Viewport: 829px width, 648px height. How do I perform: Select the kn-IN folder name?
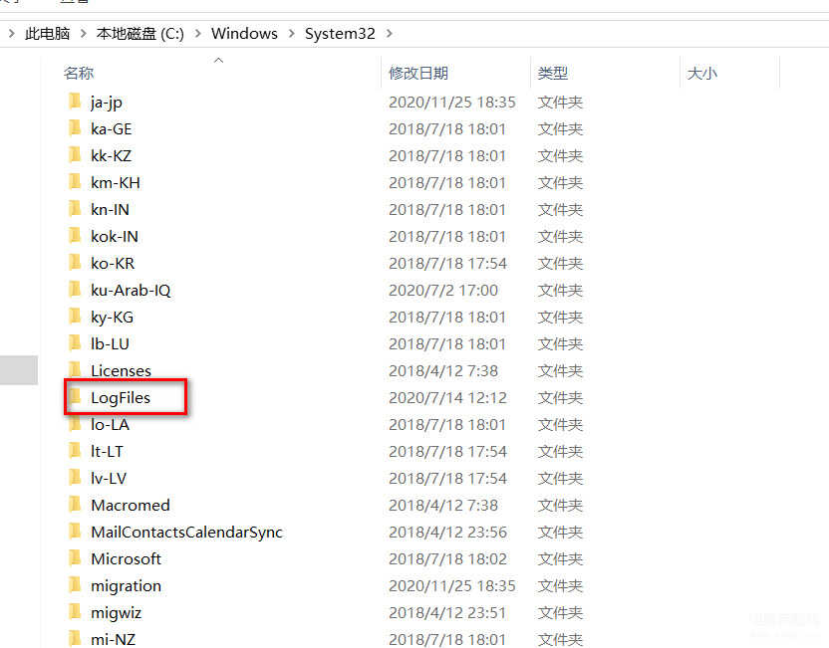(x=110, y=210)
